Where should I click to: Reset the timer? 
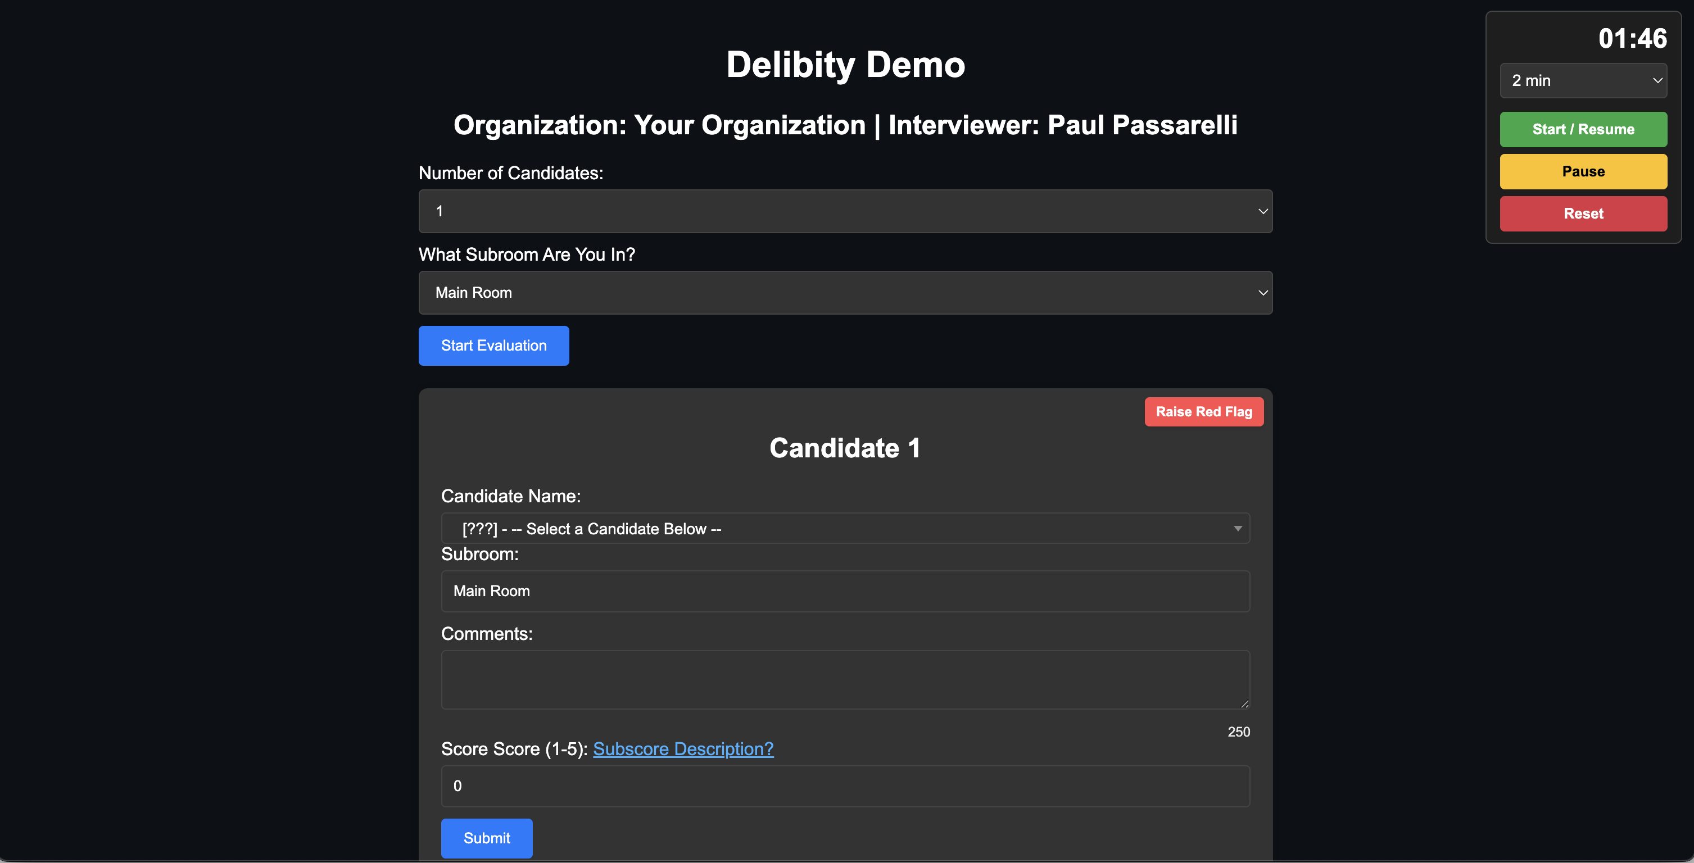1583,214
